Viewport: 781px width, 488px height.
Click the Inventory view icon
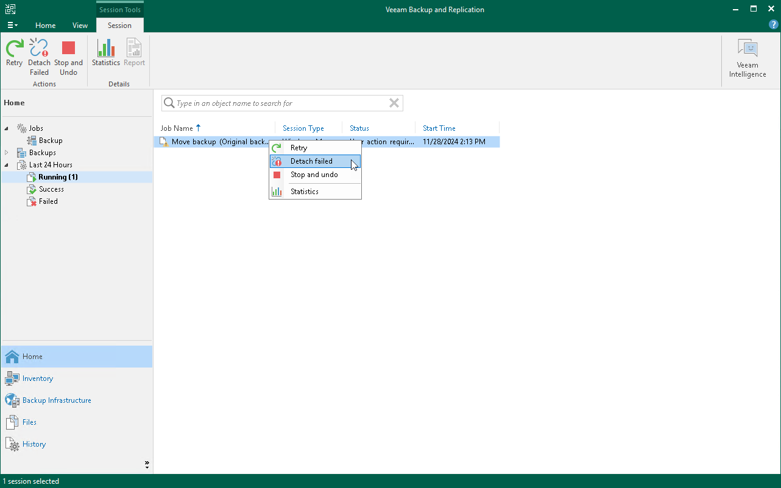(x=12, y=378)
